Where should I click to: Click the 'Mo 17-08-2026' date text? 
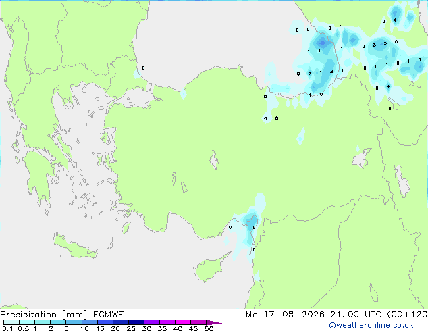285,315
